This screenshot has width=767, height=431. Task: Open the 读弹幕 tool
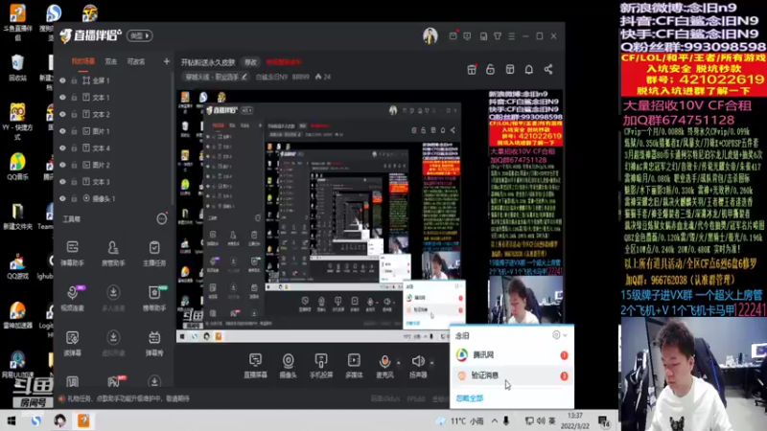73,343
